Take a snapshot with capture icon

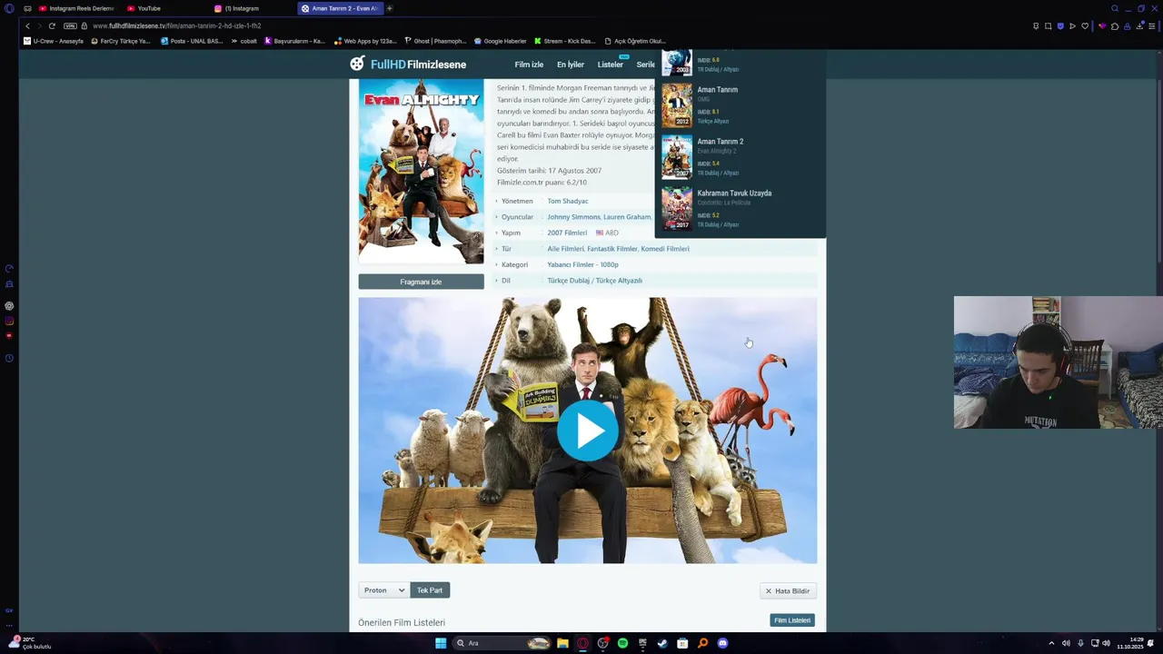(x=1048, y=25)
